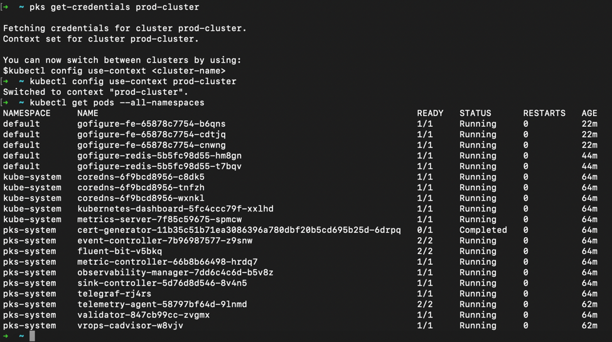Click the terminal cursor at the last prompt
The height and width of the screenshot is (342, 612).
[x=32, y=336]
